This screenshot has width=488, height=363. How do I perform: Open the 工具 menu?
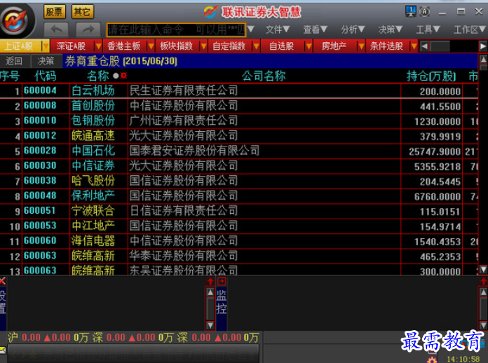(428, 29)
